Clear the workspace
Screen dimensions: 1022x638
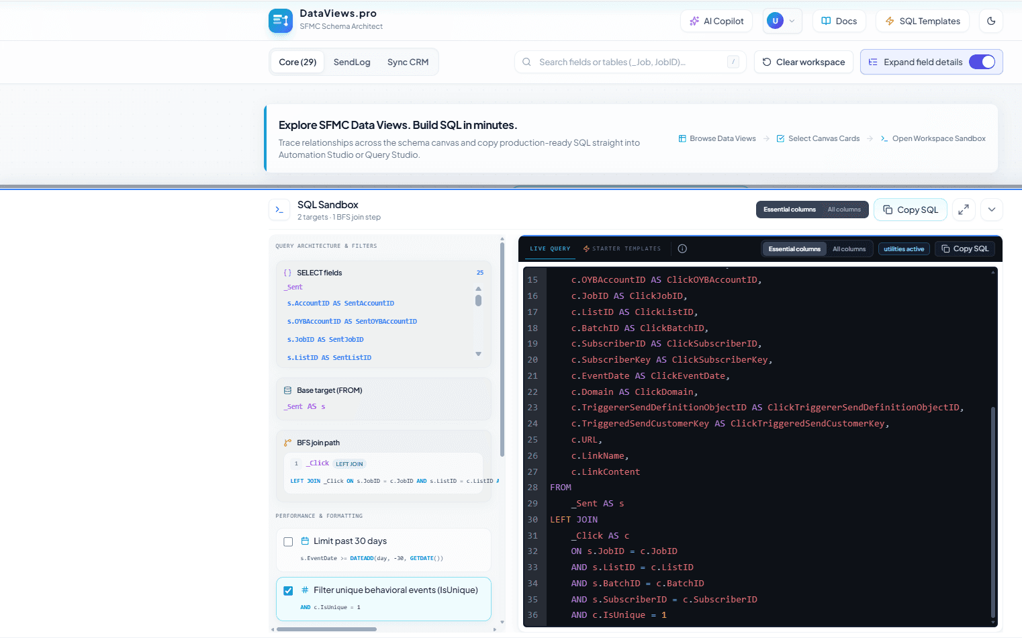click(804, 62)
